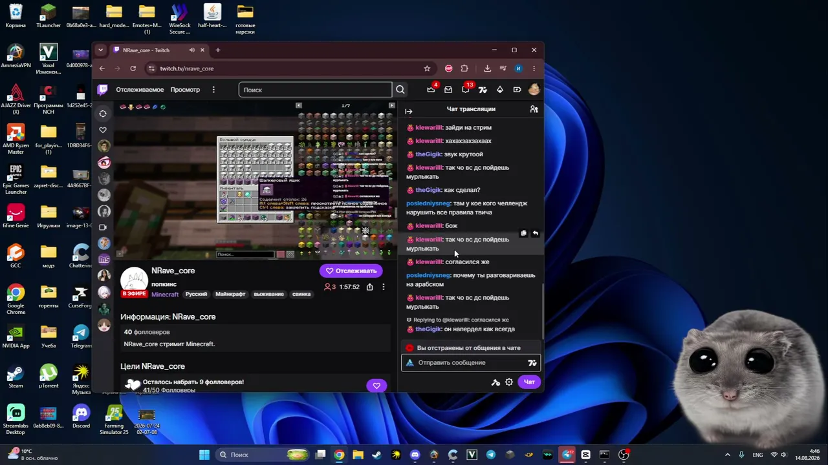This screenshot has width=828, height=465.
Task: Open the Twitch user avatar menu
Action: coord(534,90)
